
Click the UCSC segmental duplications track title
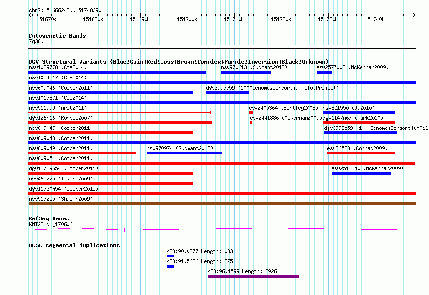tap(74, 245)
